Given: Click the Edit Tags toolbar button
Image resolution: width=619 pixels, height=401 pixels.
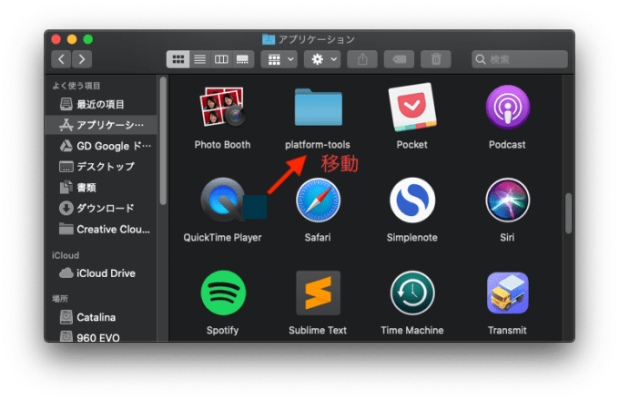Looking at the screenshot, I should [x=399, y=59].
